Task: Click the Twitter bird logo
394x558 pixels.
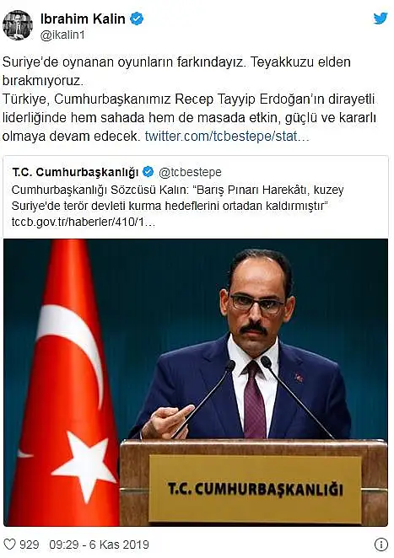Action: click(x=381, y=19)
